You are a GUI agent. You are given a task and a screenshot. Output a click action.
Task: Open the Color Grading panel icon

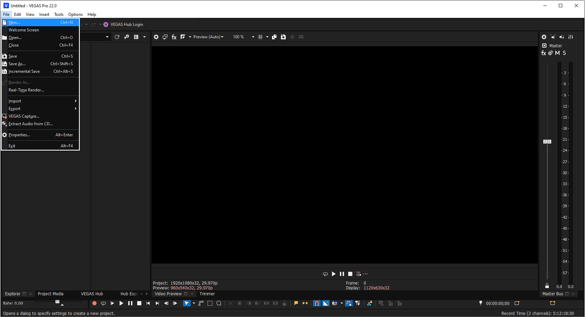[370, 304]
